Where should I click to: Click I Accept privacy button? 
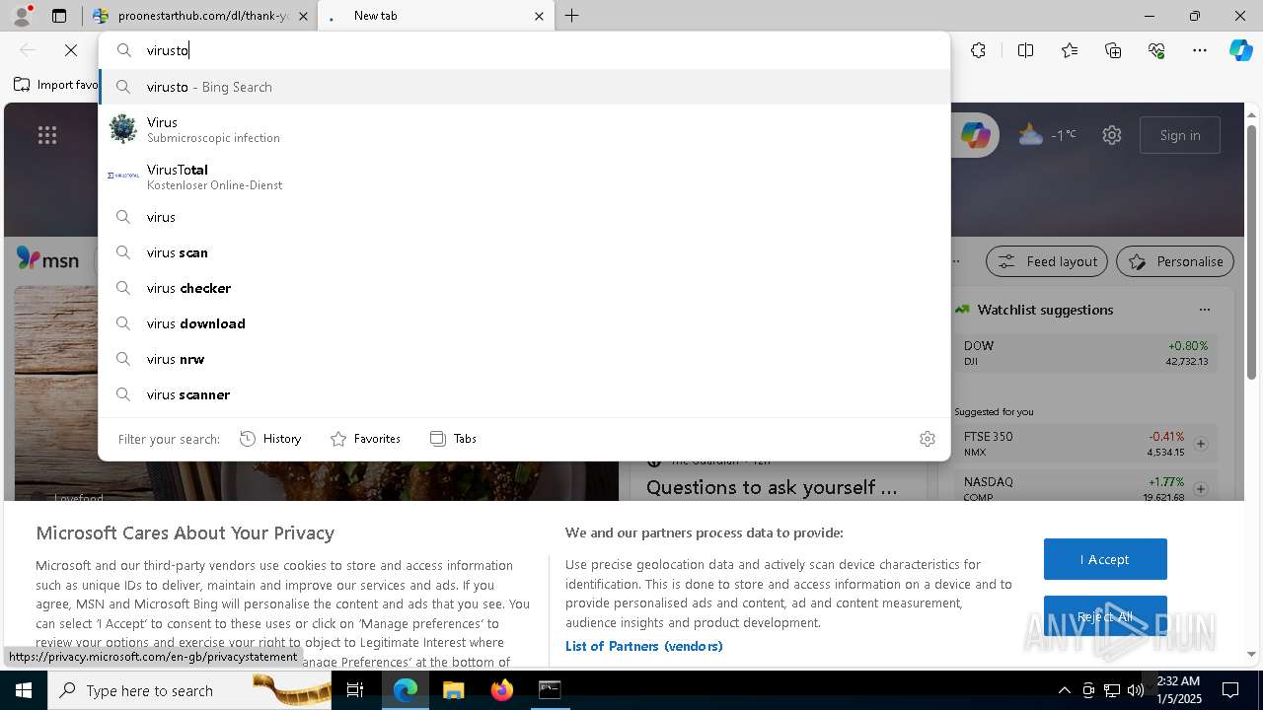point(1105,559)
